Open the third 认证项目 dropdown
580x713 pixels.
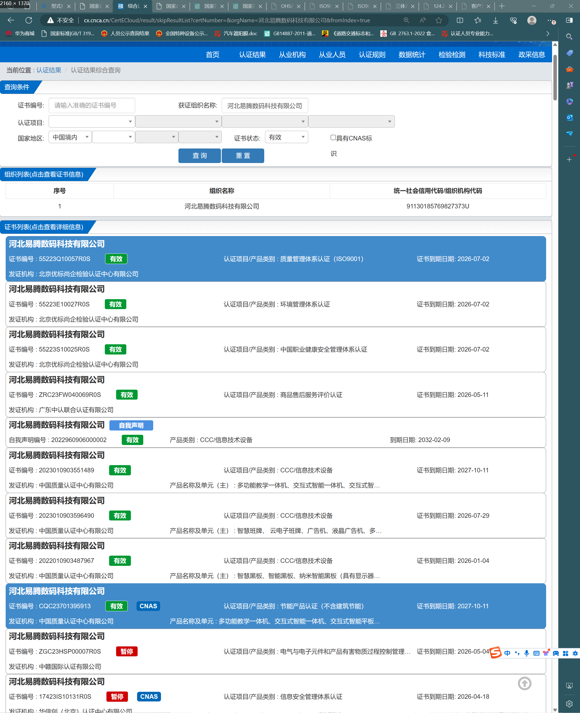265,121
